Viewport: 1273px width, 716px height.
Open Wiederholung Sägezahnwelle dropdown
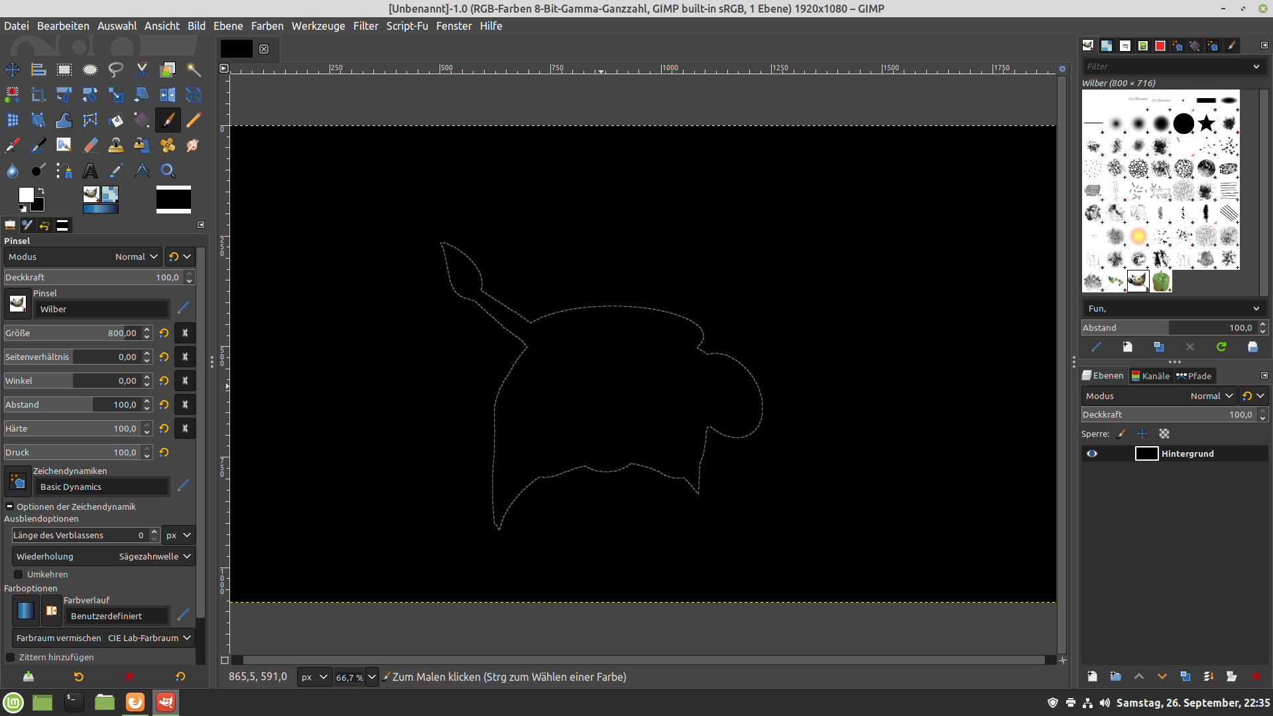(103, 556)
